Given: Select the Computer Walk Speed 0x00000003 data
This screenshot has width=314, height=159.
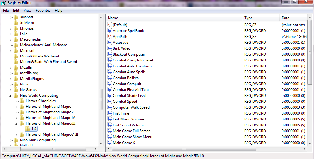Looking at the screenshot, I should (293, 107).
